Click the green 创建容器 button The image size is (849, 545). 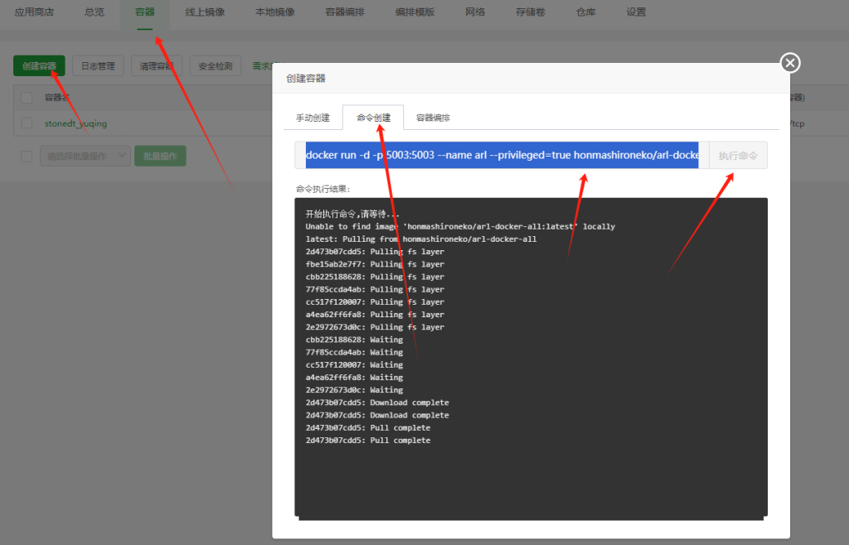point(39,66)
